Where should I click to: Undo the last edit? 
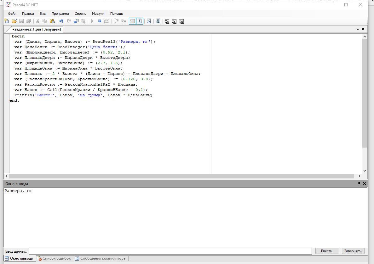[61, 21]
